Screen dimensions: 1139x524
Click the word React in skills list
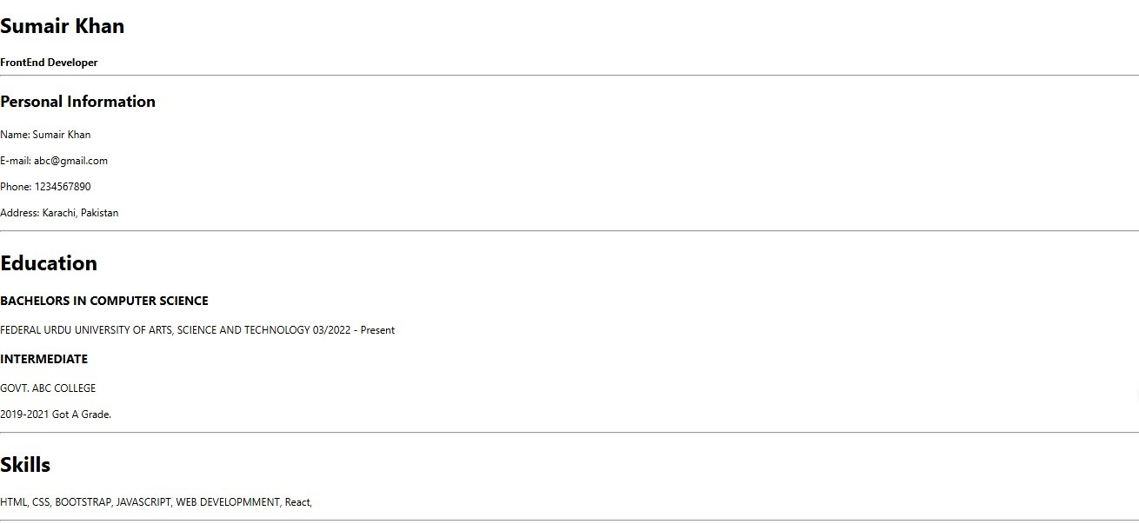296,502
